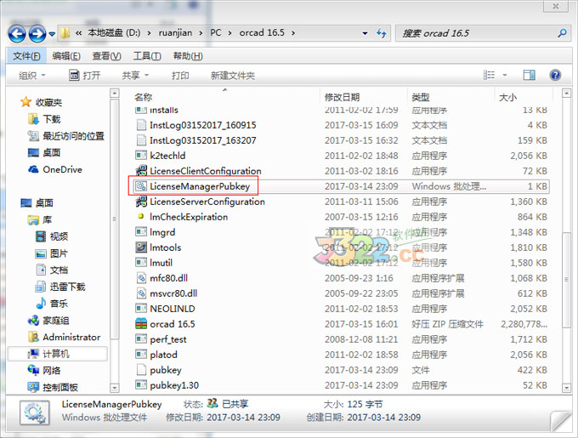Open the 组织 dropdown
Image resolution: width=578 pixels, height=438 pixels.
[x=32, y=76]
